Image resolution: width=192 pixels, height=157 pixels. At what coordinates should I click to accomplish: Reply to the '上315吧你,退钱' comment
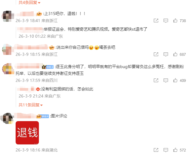click(x=166, y=21)
